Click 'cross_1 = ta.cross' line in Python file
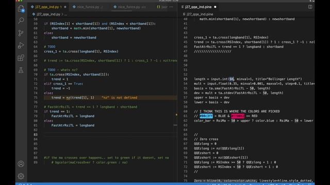Viewport: 330px width, 185px height. point(81,51)
